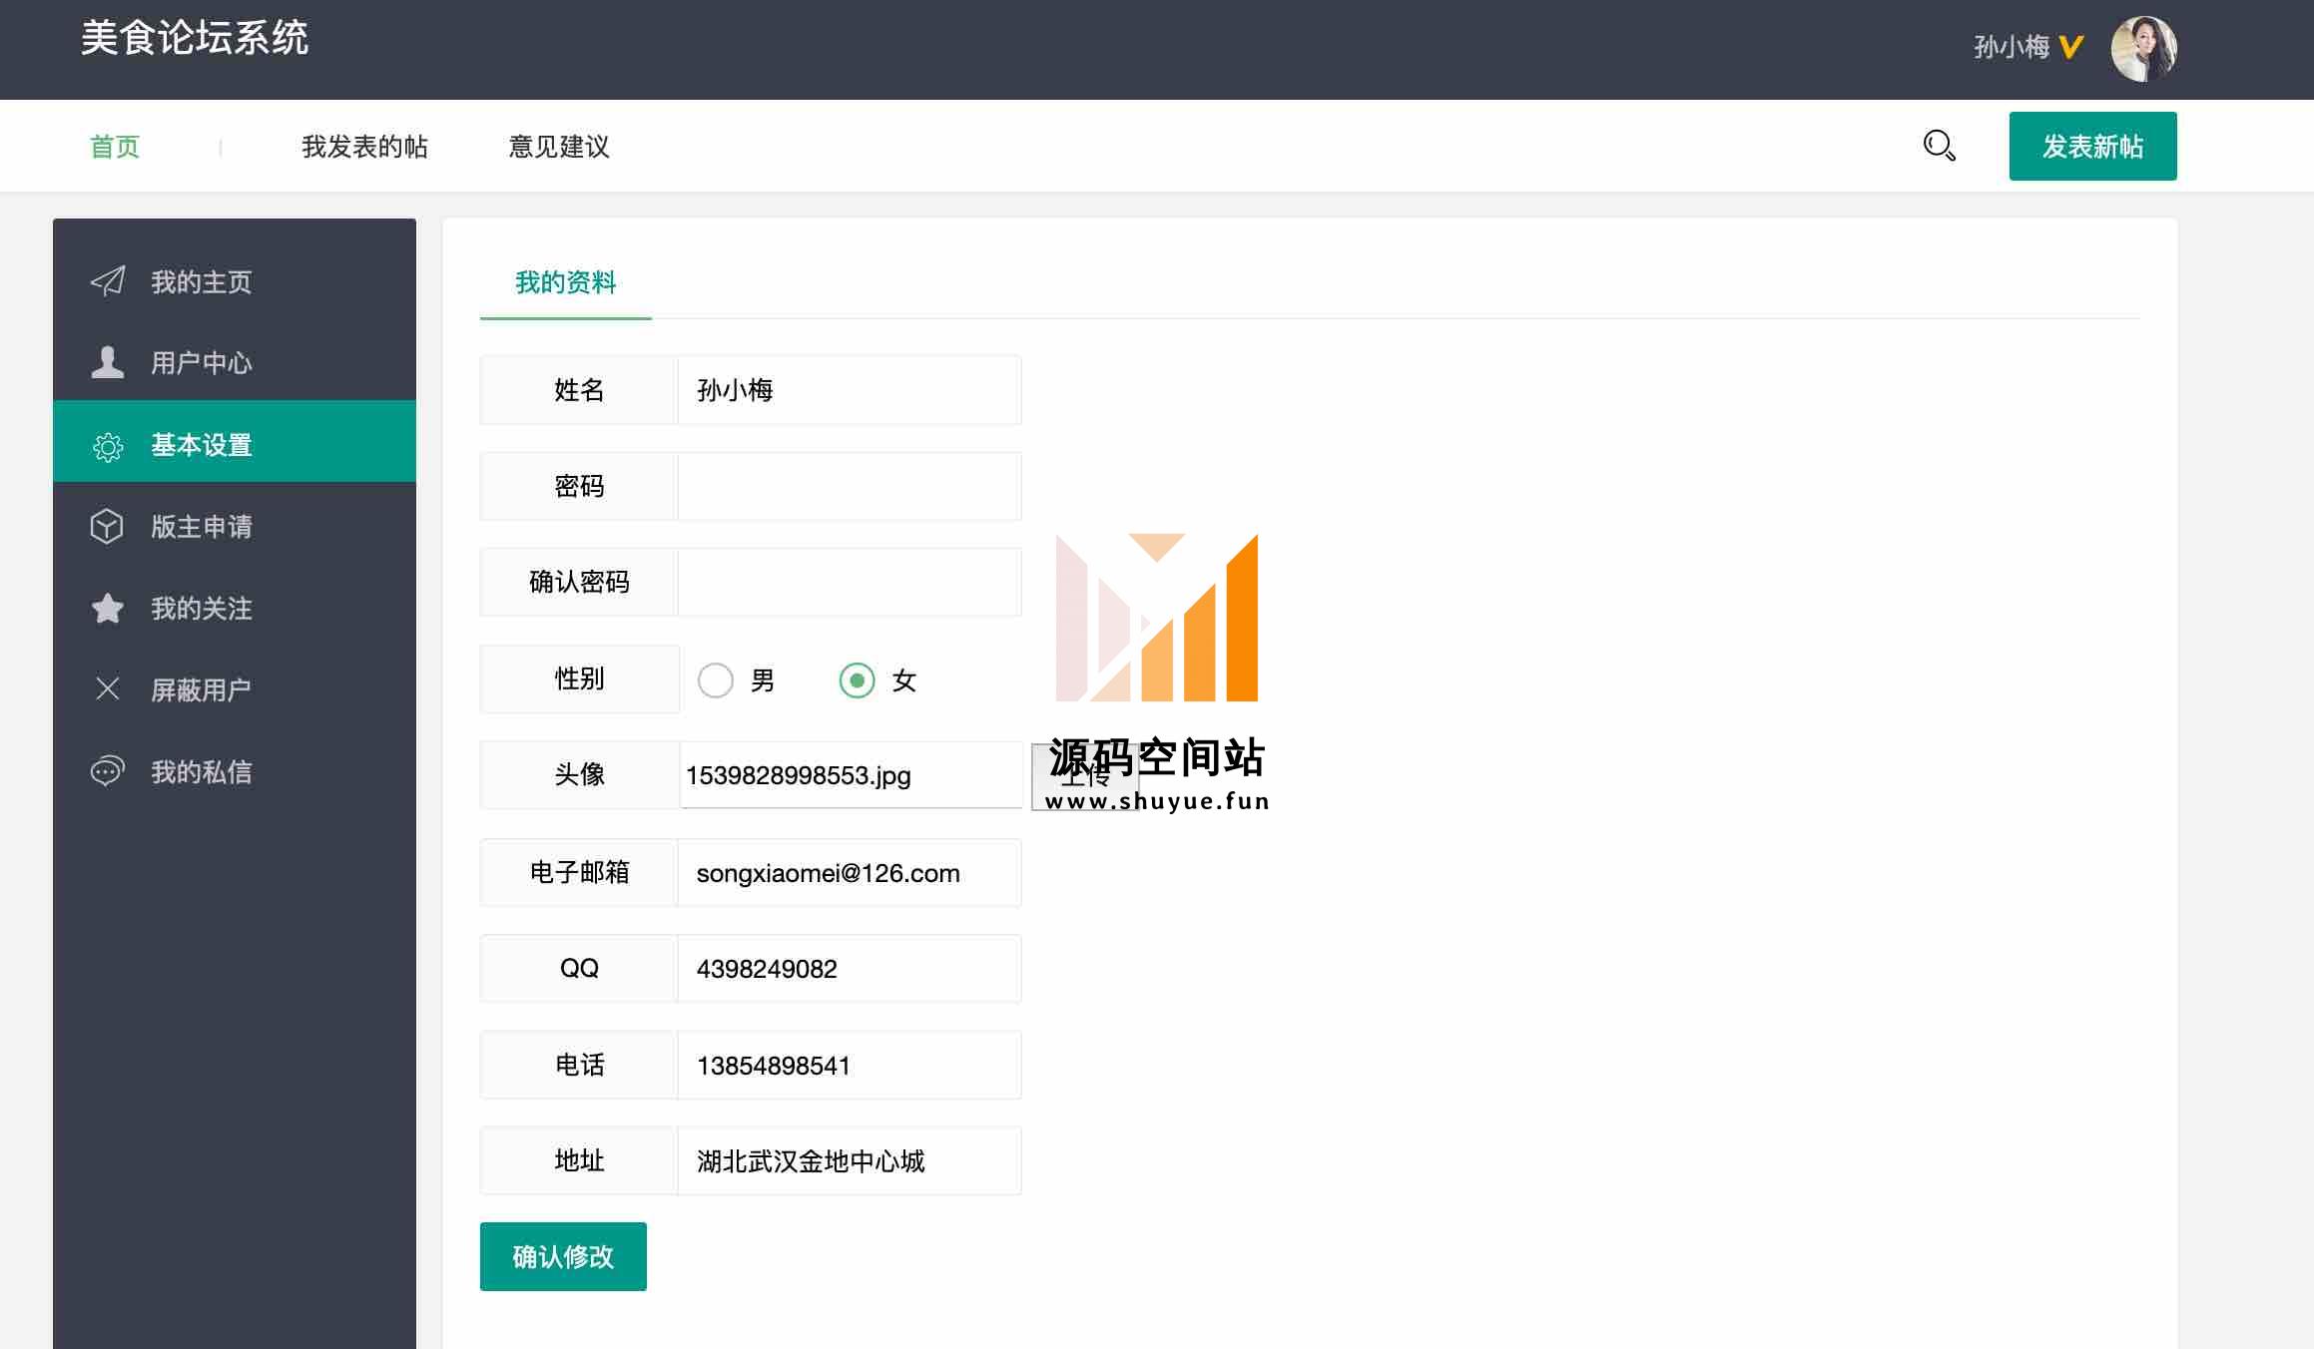This screenshot has height=1349, width=2314.
Task: Focus the QQ number input field
Action: point(850,969)
